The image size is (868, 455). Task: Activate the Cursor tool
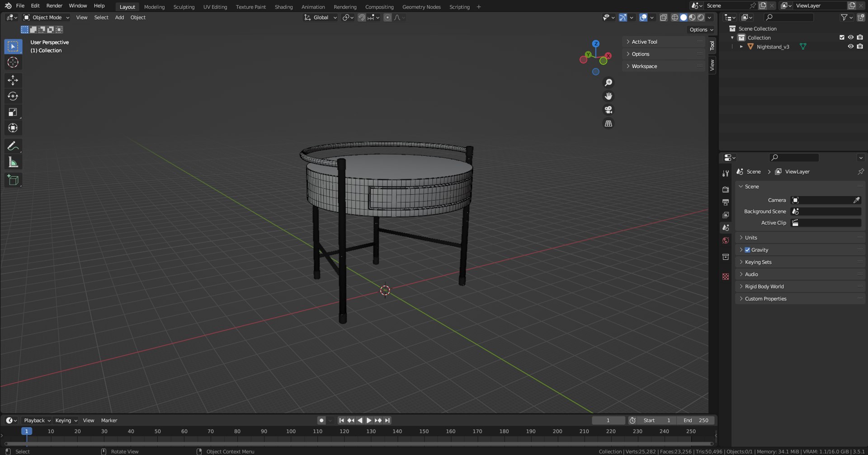(x=13, y=62)
